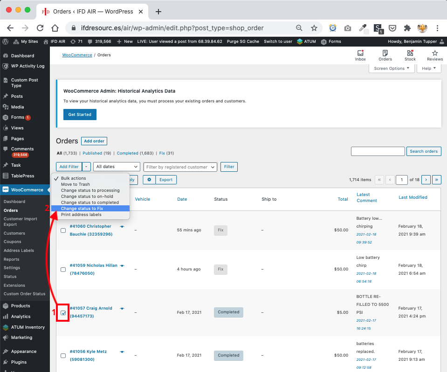The height and width of the screenshot is (372, 447).
Task: Choose Change status to Fix option
Action: [90, 209]
